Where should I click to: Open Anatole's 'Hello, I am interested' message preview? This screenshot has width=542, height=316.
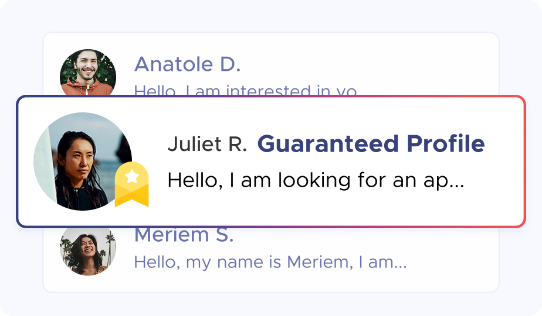point(245,91)
